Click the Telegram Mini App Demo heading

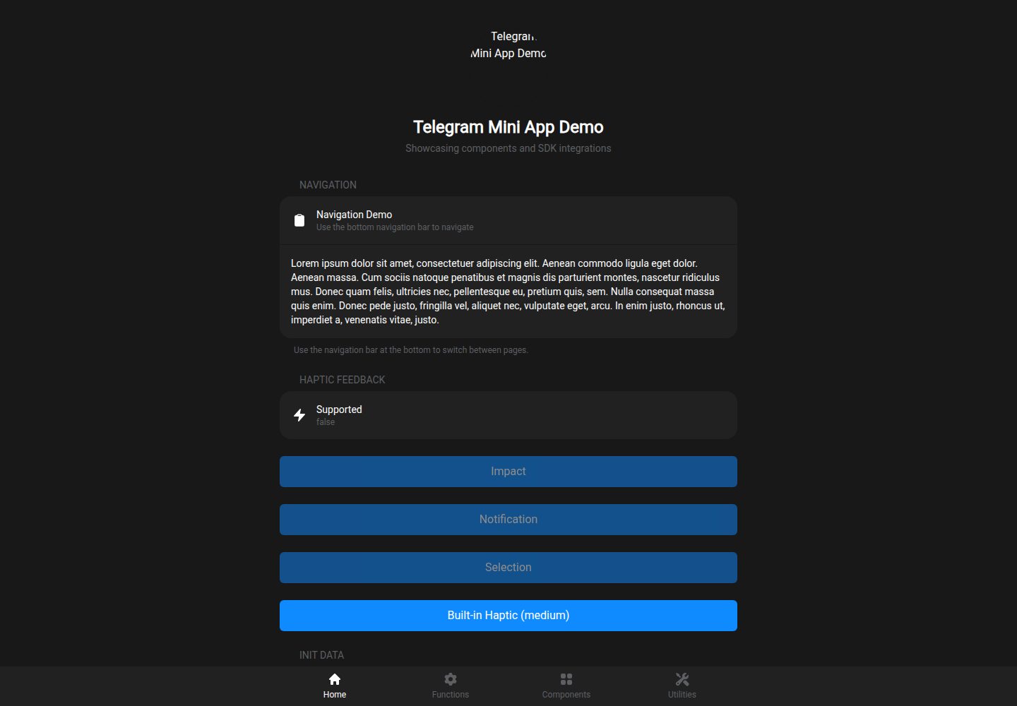509,127
